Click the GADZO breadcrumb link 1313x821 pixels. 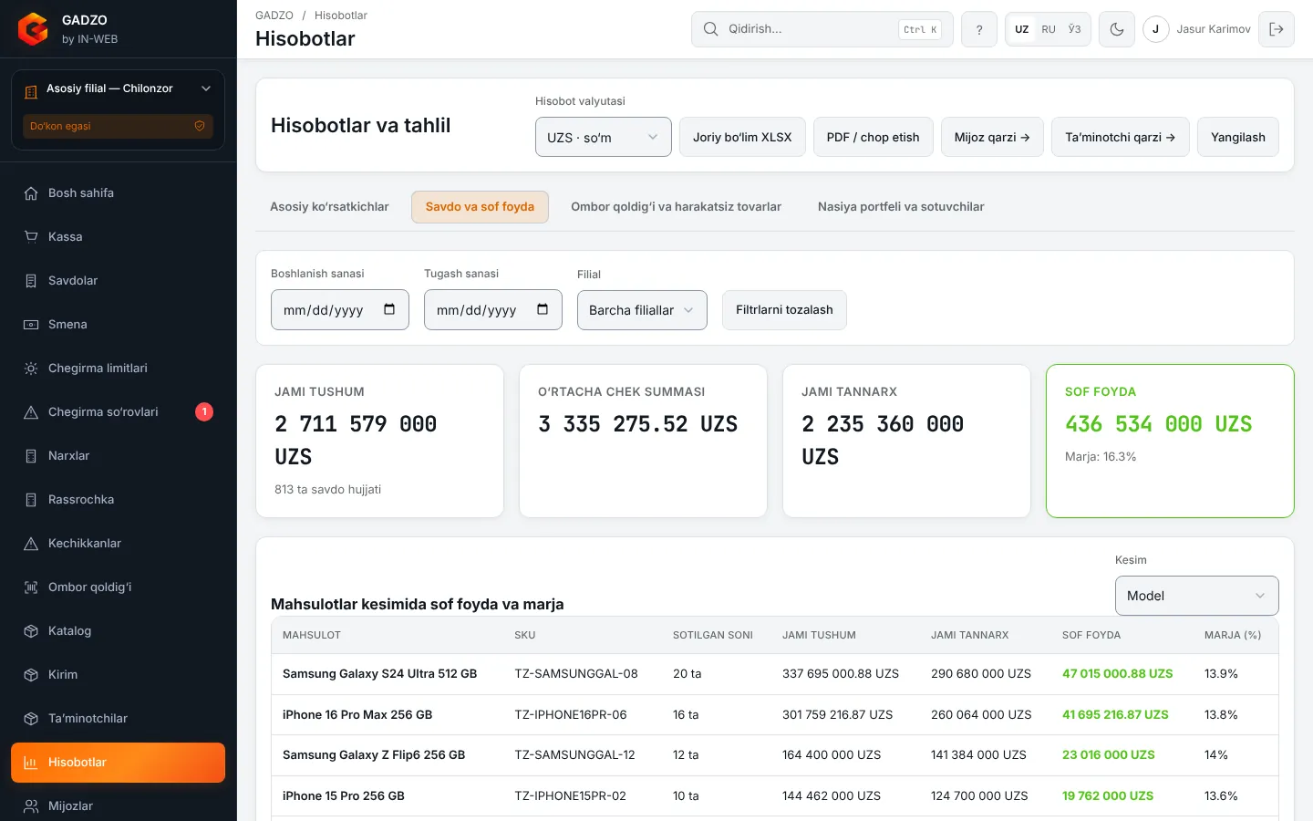pyautogui.click(x=274, y=16)
